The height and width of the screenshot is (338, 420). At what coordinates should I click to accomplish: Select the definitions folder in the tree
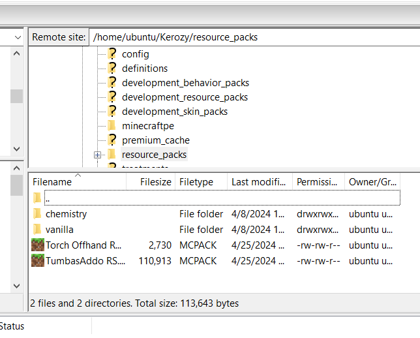click(x=145, y=69)
